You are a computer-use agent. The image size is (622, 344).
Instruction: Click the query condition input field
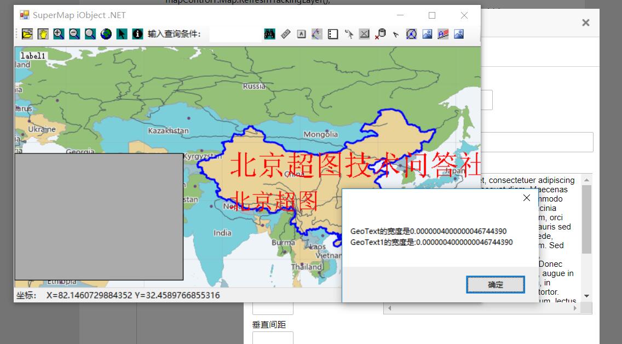pyautogui.click(x=235, y=34)
